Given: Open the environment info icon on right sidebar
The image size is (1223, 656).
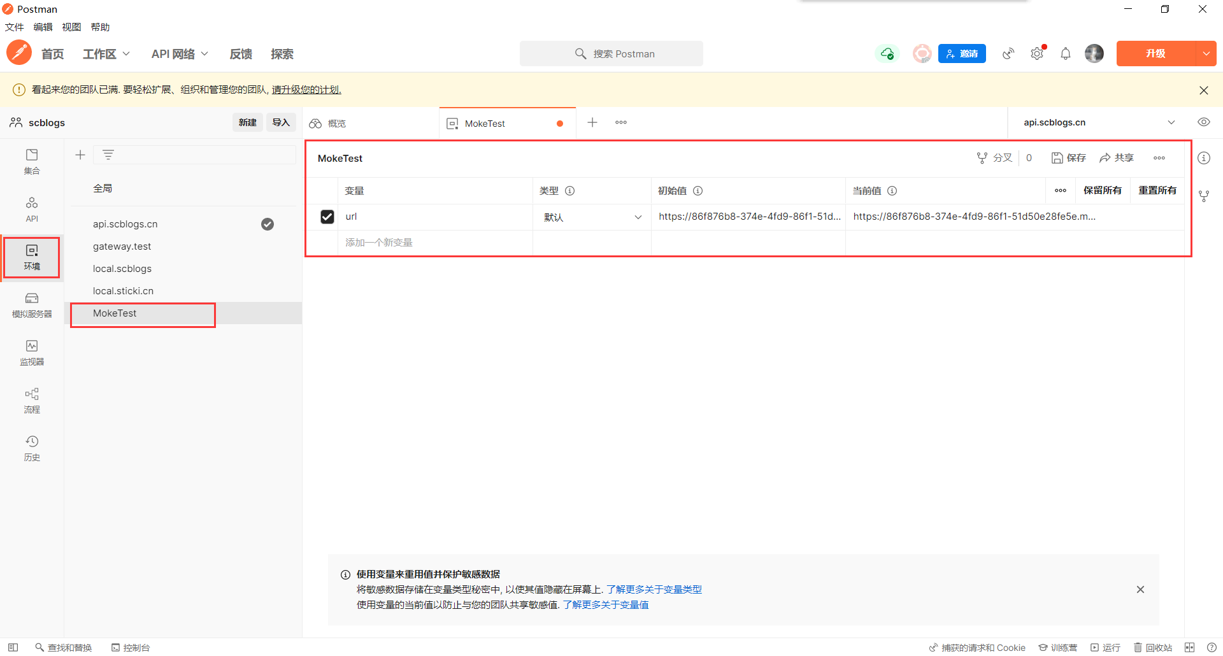Looking at the screenshot, I should point(1204,158).
